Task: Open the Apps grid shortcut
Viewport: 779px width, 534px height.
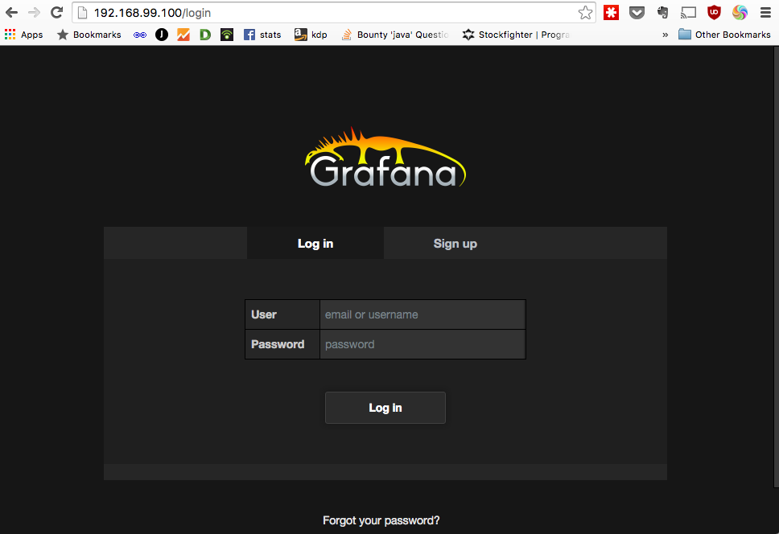Action: [24, 35]
